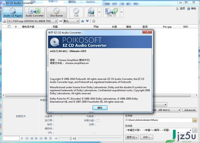Click the rewind button

click(32, 138)
